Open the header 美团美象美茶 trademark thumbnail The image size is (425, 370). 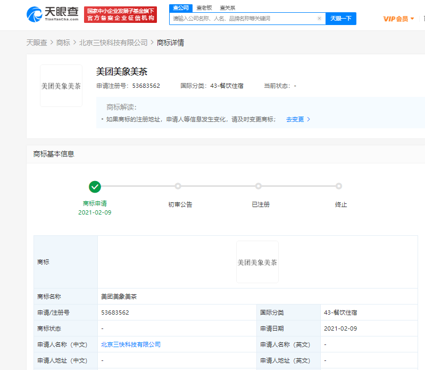click(61, 86)
